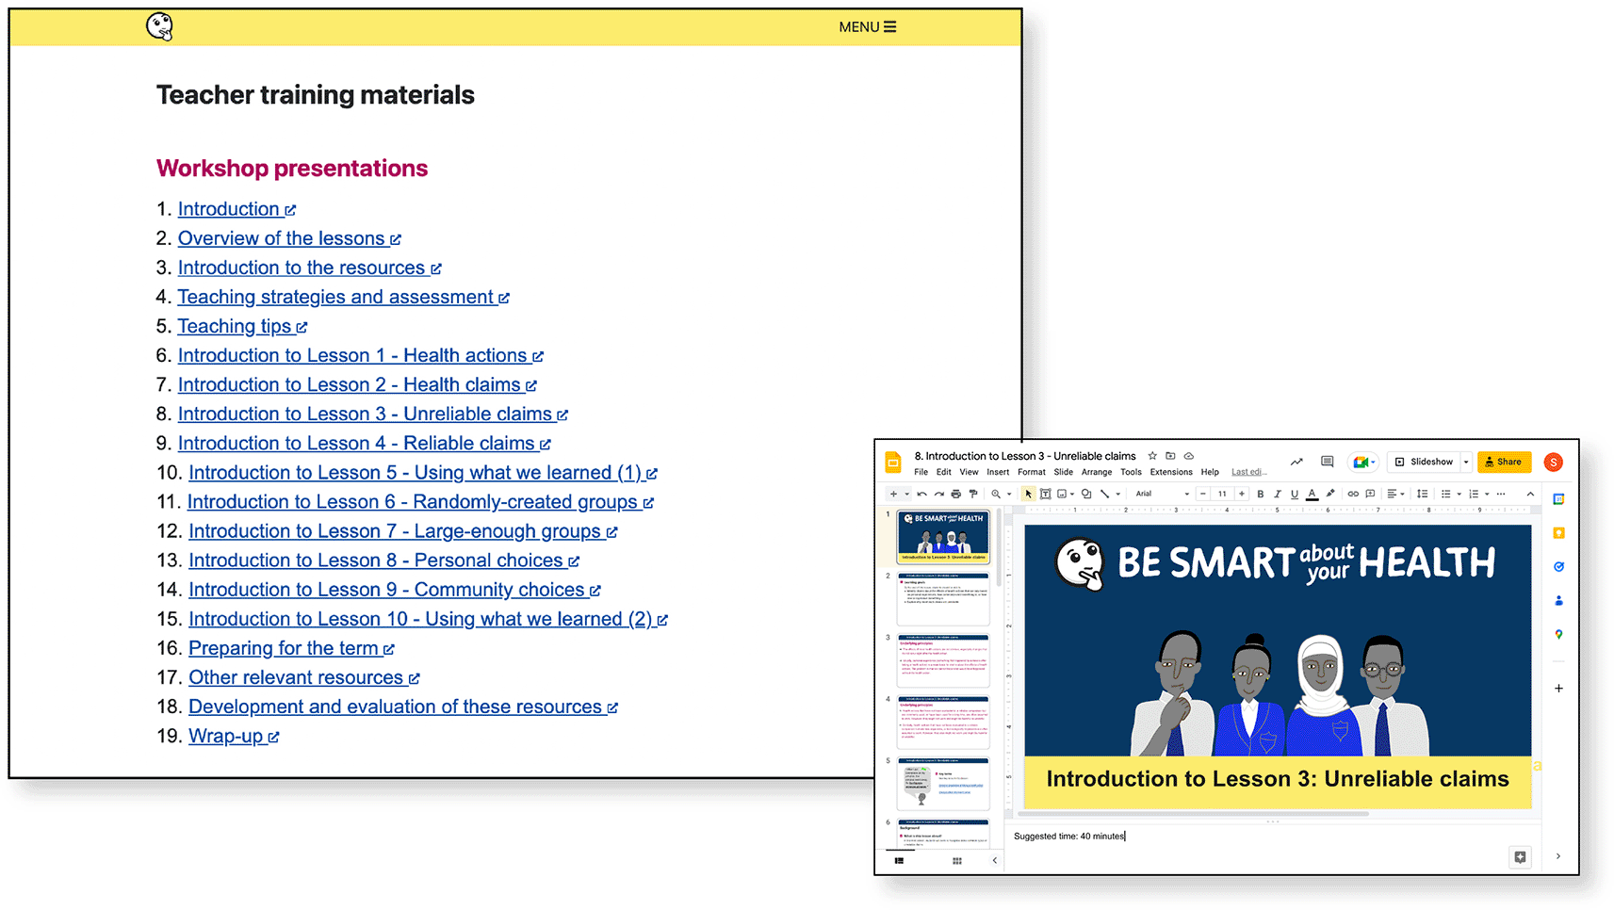1614x910 pixels.
Task: Click the font size field showing 11
Action: pos(1222,494)
